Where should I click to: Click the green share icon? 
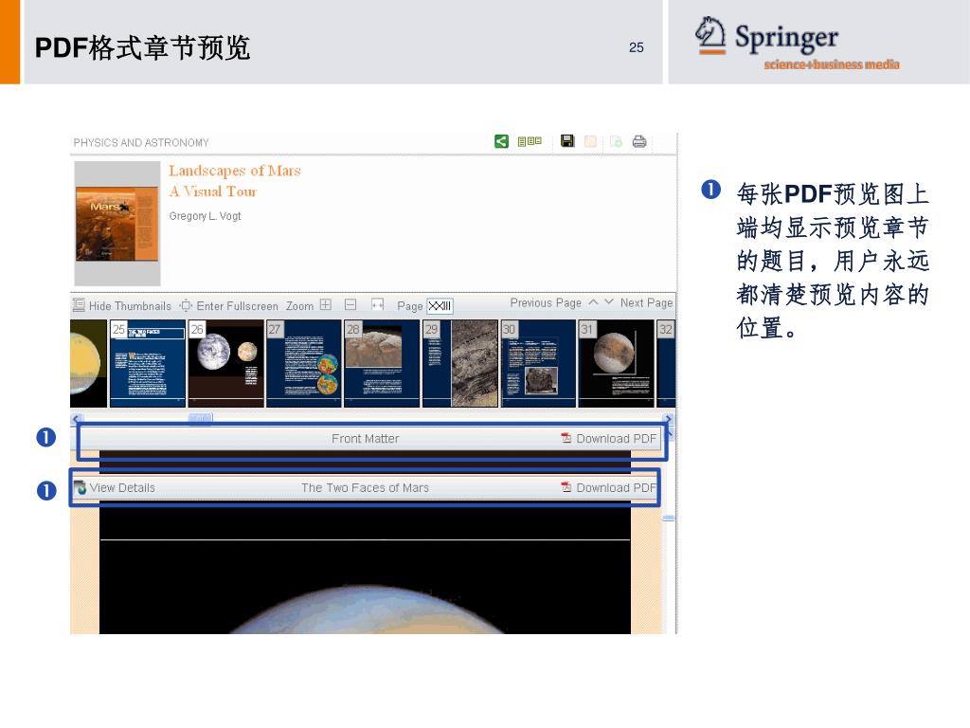[x=502, y=141]
